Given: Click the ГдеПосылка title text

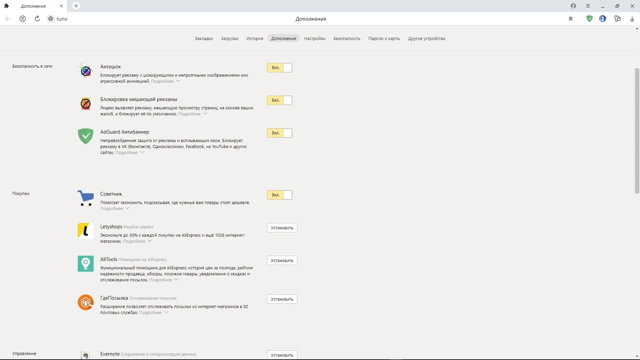Looking at the screenshot, I should [x=114, y=298].
